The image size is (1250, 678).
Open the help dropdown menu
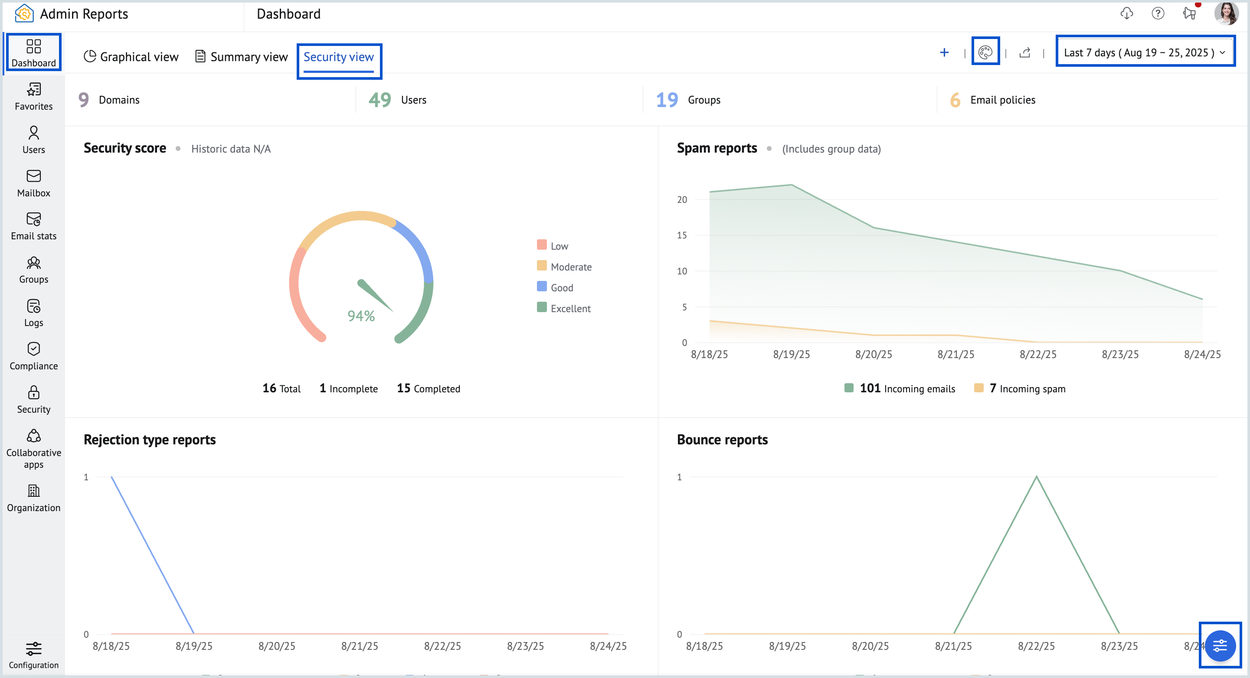(x=1158, y=13)
